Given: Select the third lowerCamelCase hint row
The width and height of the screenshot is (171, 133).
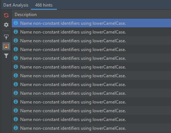Looking at the screenshot, I should 91,40.
